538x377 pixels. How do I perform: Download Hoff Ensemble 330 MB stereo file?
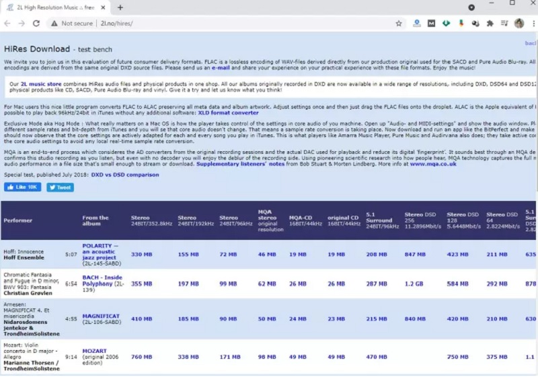(141, 255)
